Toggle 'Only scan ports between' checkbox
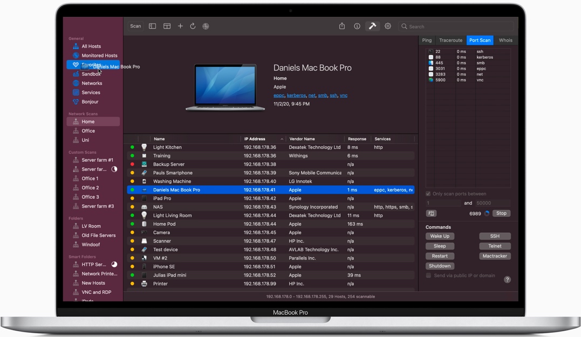This screenshot has height=337, width=581. pyautogui.click(x=428, y=194)
